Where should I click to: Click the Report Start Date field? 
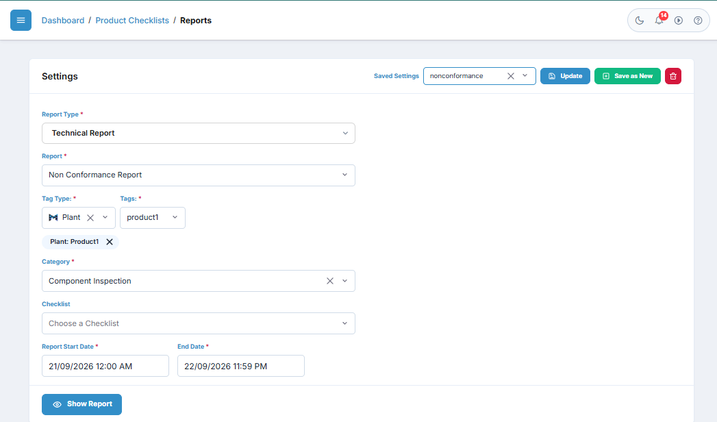point(105,367)
